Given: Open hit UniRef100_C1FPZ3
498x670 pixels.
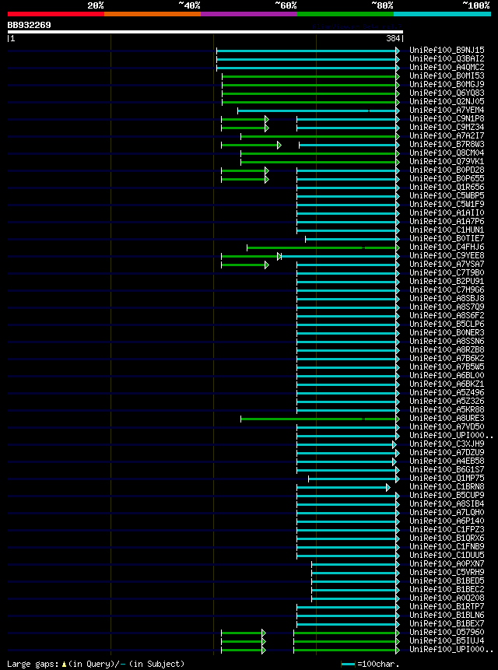Looking at the screenshot, I should click(x=447, y=529).
